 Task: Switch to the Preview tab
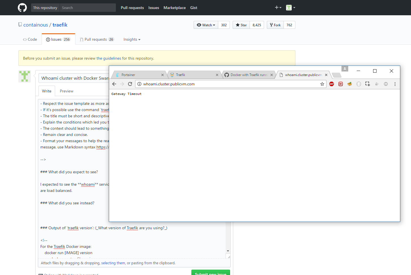coord(66,91)
